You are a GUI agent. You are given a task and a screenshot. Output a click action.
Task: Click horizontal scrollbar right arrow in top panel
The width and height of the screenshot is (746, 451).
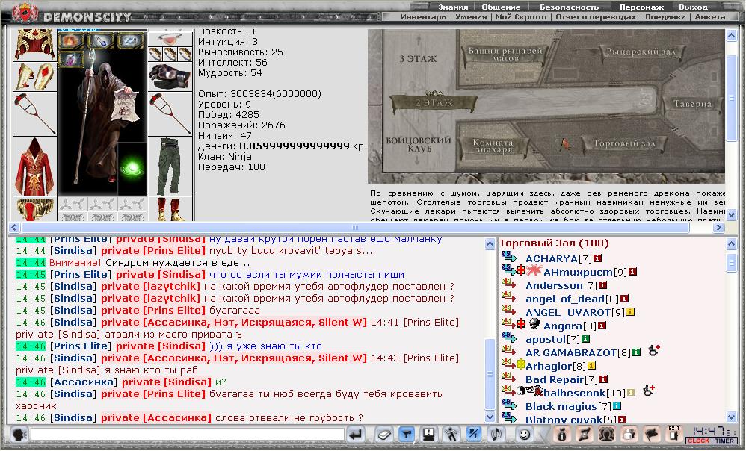(x=718, y=228)
